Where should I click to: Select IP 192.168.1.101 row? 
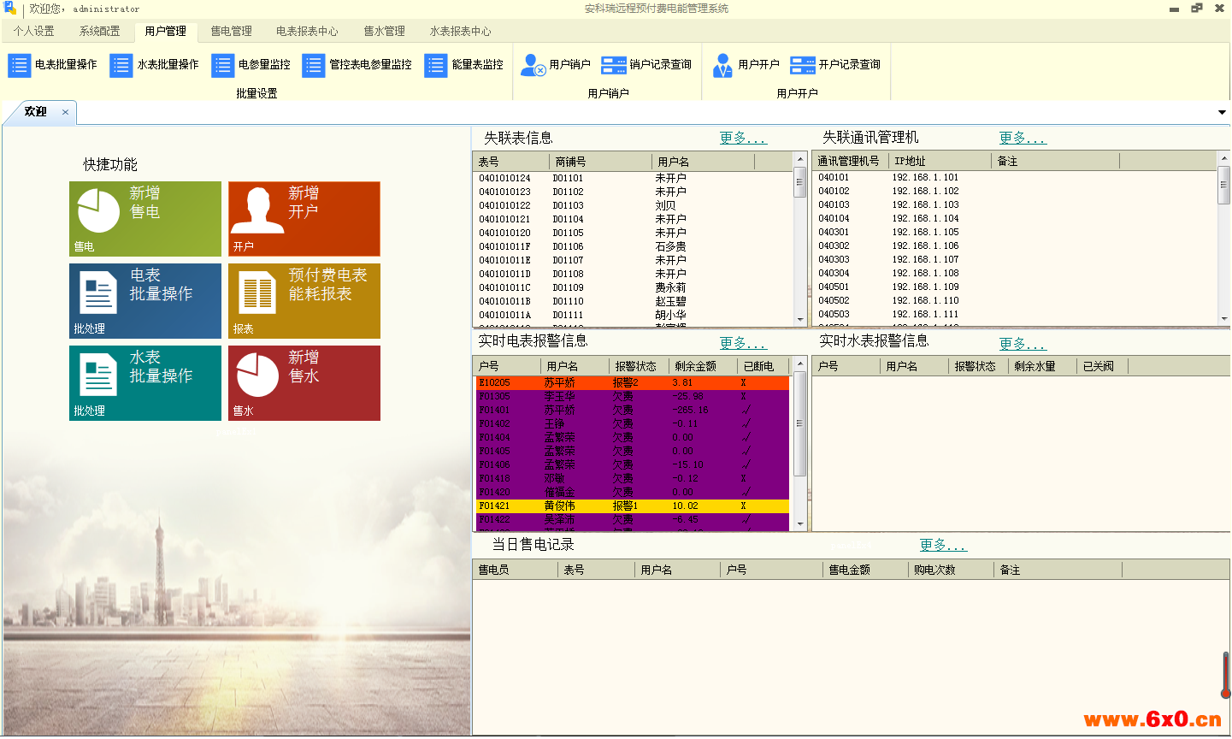tap(1014, 177)
